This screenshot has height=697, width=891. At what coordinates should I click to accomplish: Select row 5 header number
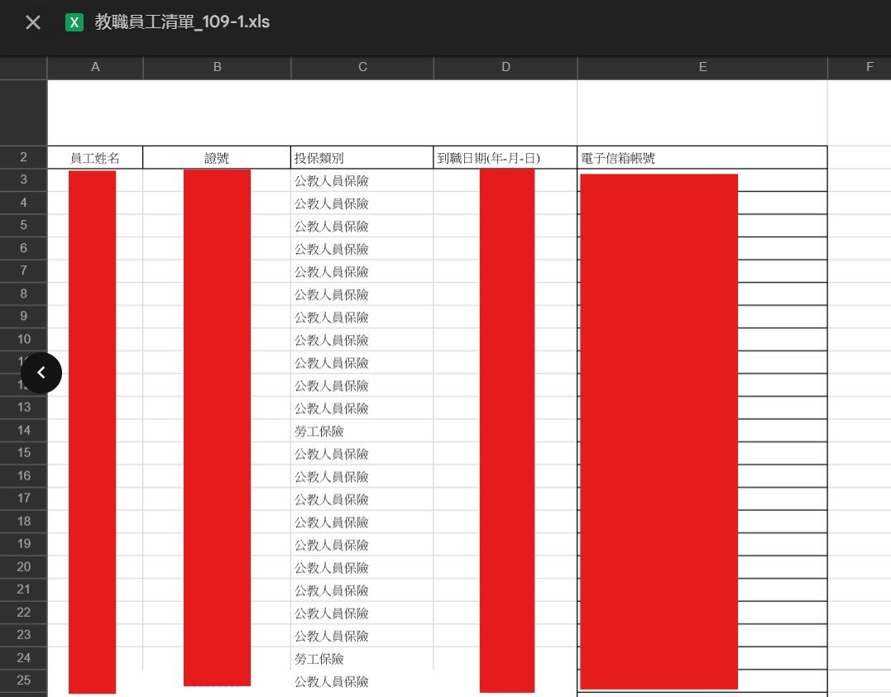coord(23,226)
